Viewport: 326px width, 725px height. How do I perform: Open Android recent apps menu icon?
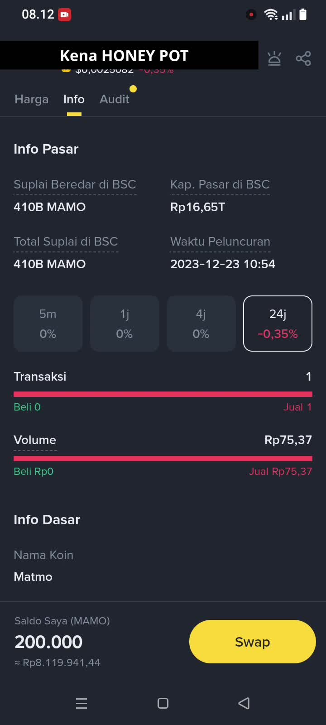(81, 703)
